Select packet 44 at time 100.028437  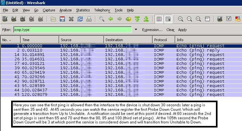(x=121, y=90)
